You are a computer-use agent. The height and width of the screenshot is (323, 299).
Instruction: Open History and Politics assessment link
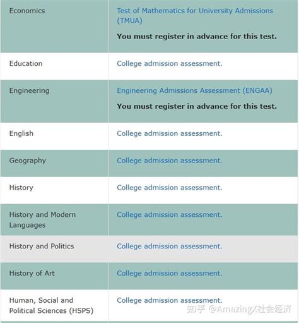[x=170, y=246]
